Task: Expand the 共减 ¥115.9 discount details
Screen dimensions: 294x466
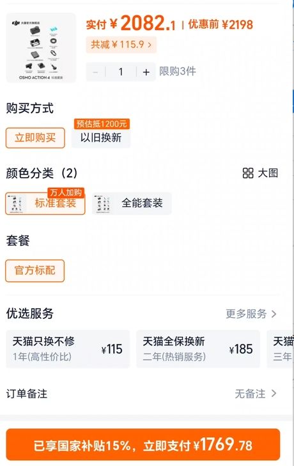Action: [x=121, y=45]
